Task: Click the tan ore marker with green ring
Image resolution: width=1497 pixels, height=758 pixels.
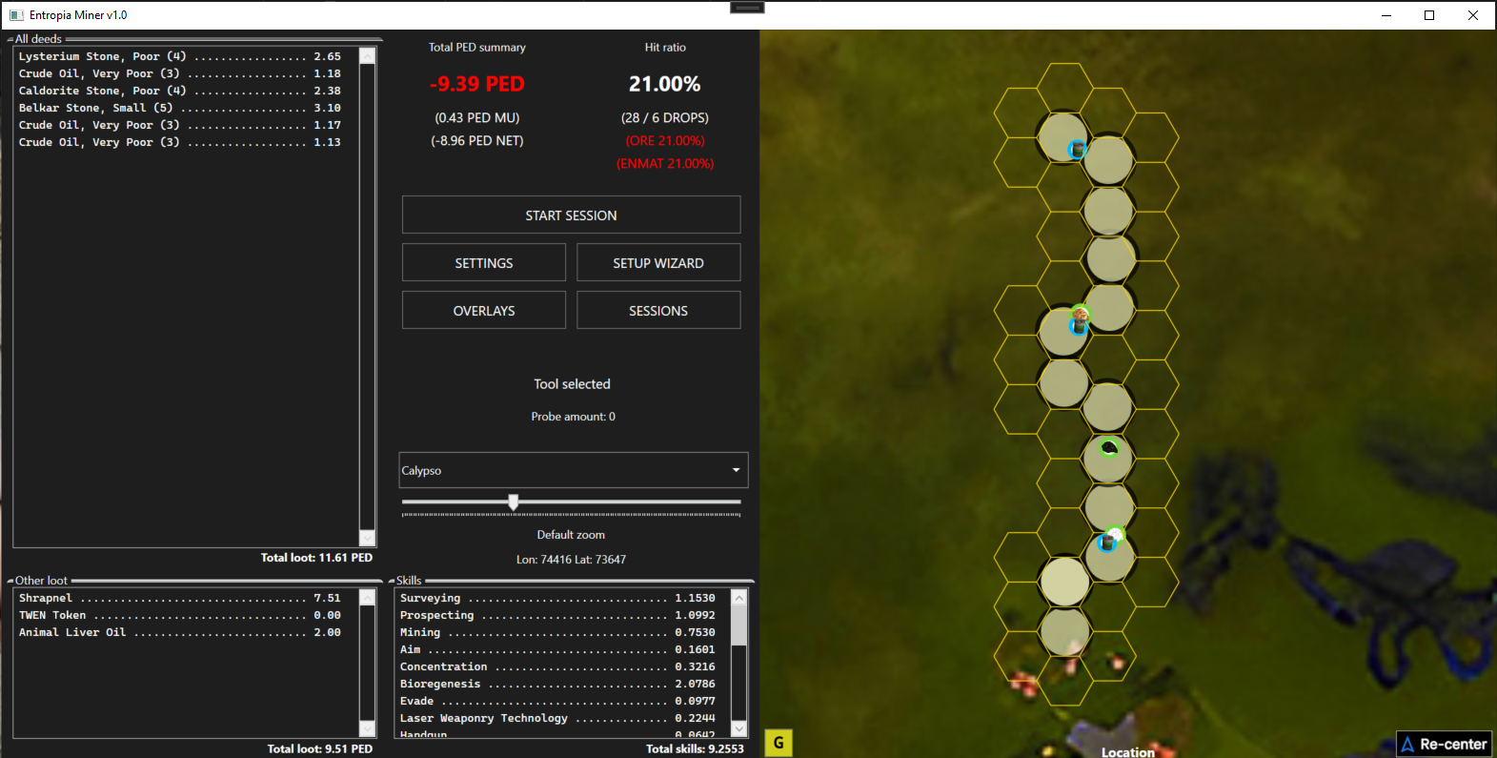Action: point(1080,313)
